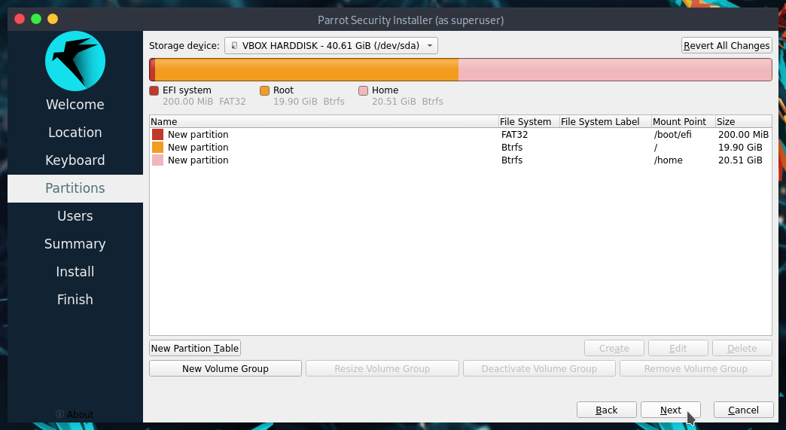
Task: Click the New Partition Table button
Action: (x=195, y=348)
